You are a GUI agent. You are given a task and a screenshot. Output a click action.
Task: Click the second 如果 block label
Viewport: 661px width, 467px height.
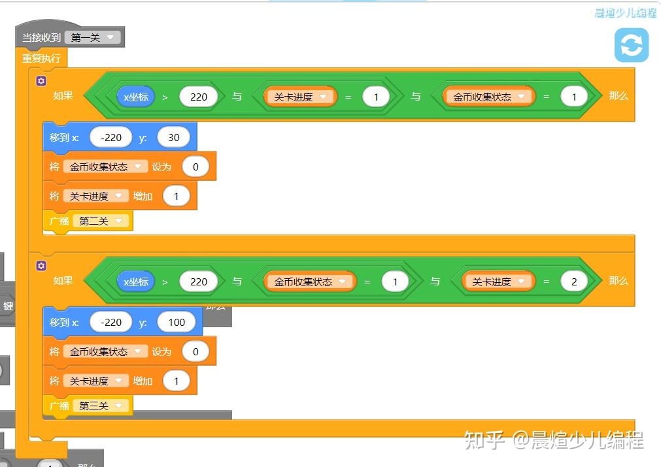[63, 280]
